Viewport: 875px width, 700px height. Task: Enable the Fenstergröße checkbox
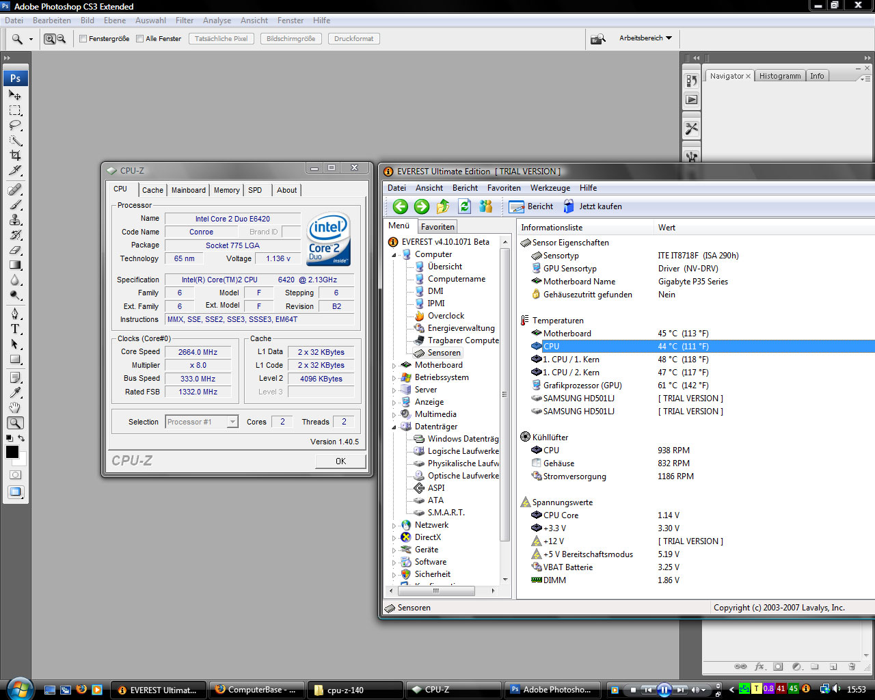pyautogui.click(x=83, y=39)
